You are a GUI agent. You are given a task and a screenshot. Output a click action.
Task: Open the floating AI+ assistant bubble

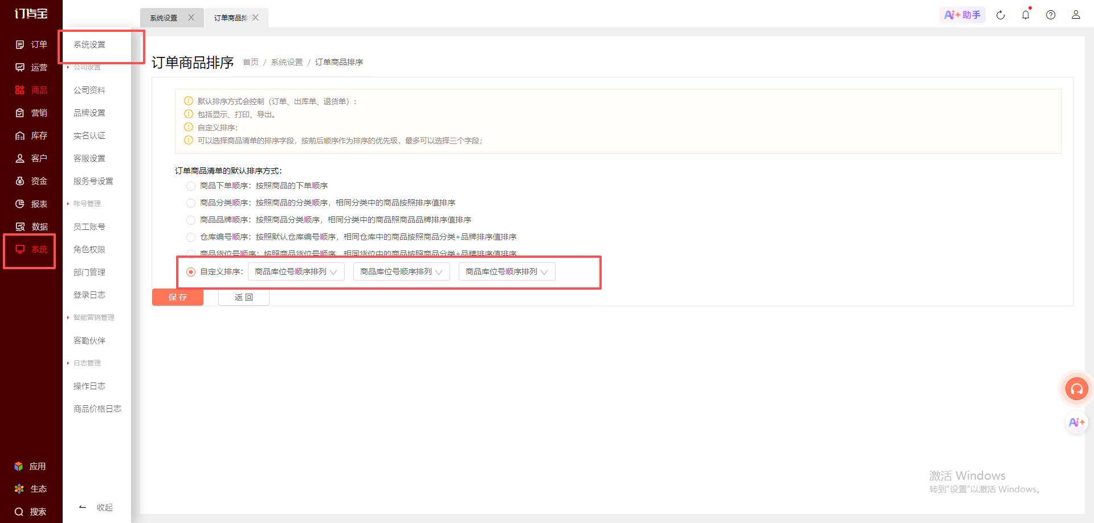coord(1076,422)
